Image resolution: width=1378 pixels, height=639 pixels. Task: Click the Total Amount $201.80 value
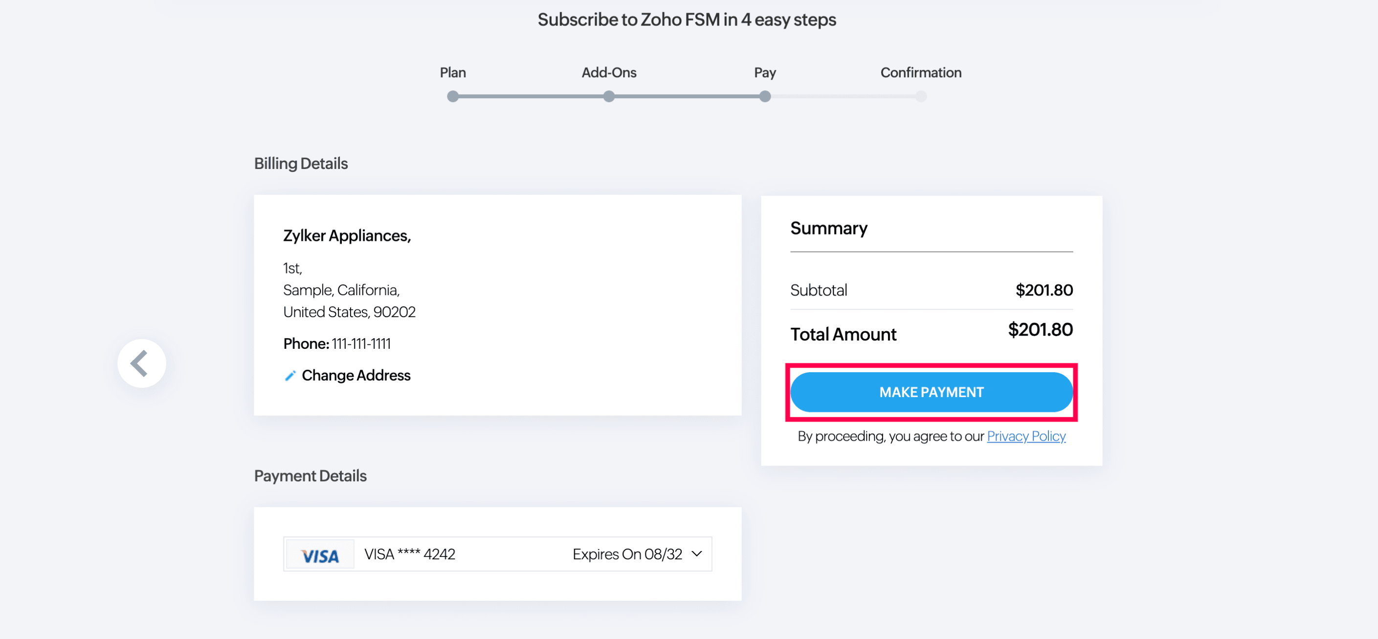1040,330
